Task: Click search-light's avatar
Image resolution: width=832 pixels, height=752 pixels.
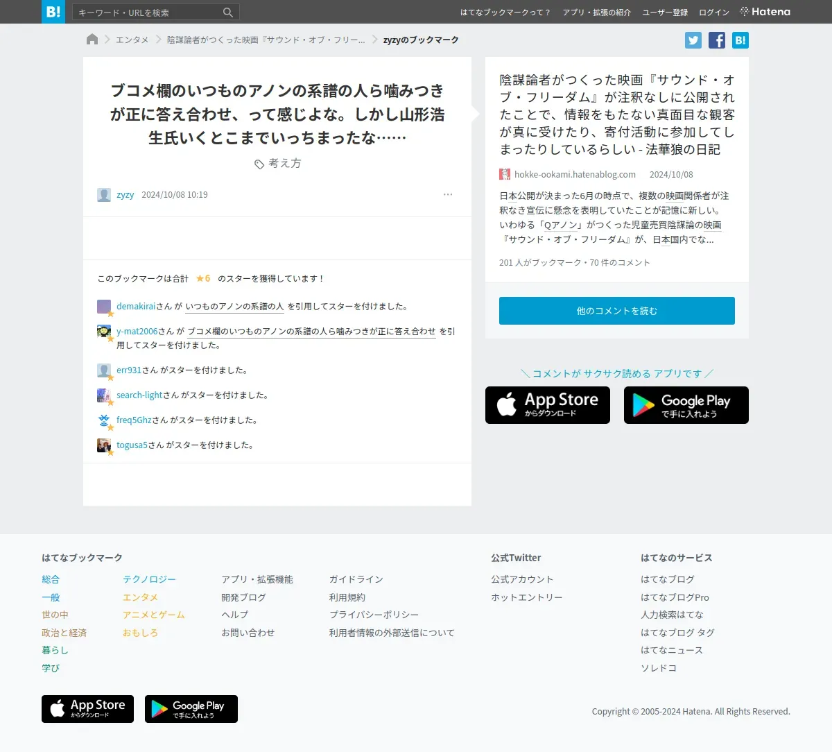Action: pyautogui.click(x=104, y=395)
